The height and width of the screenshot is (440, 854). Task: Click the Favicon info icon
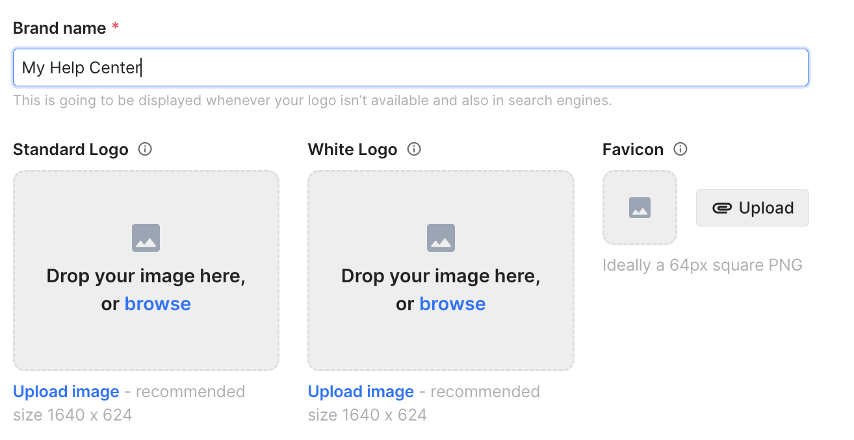680,149
